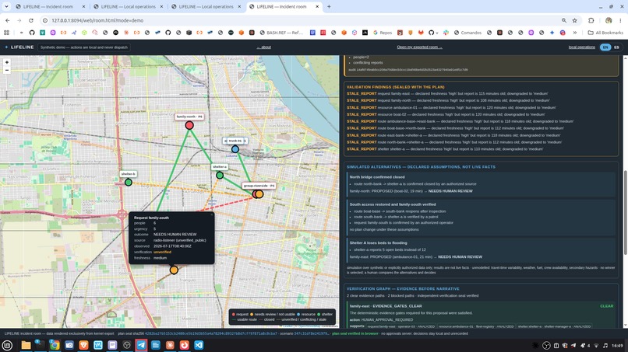Click the scenario hash in status bar
This screenshot has height=352, width=628.
tap(312, 333)
